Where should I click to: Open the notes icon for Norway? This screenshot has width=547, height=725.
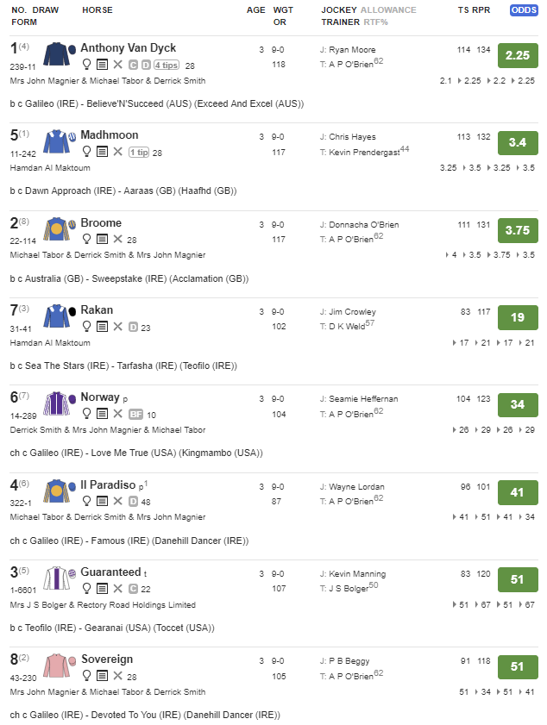102,415
